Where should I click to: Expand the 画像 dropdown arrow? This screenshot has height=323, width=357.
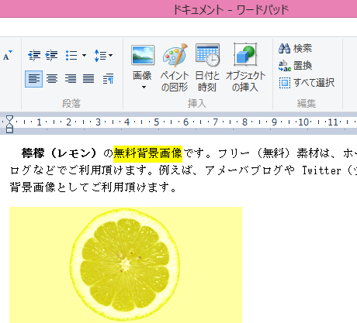pyautogui.click(x=144, y=88)
